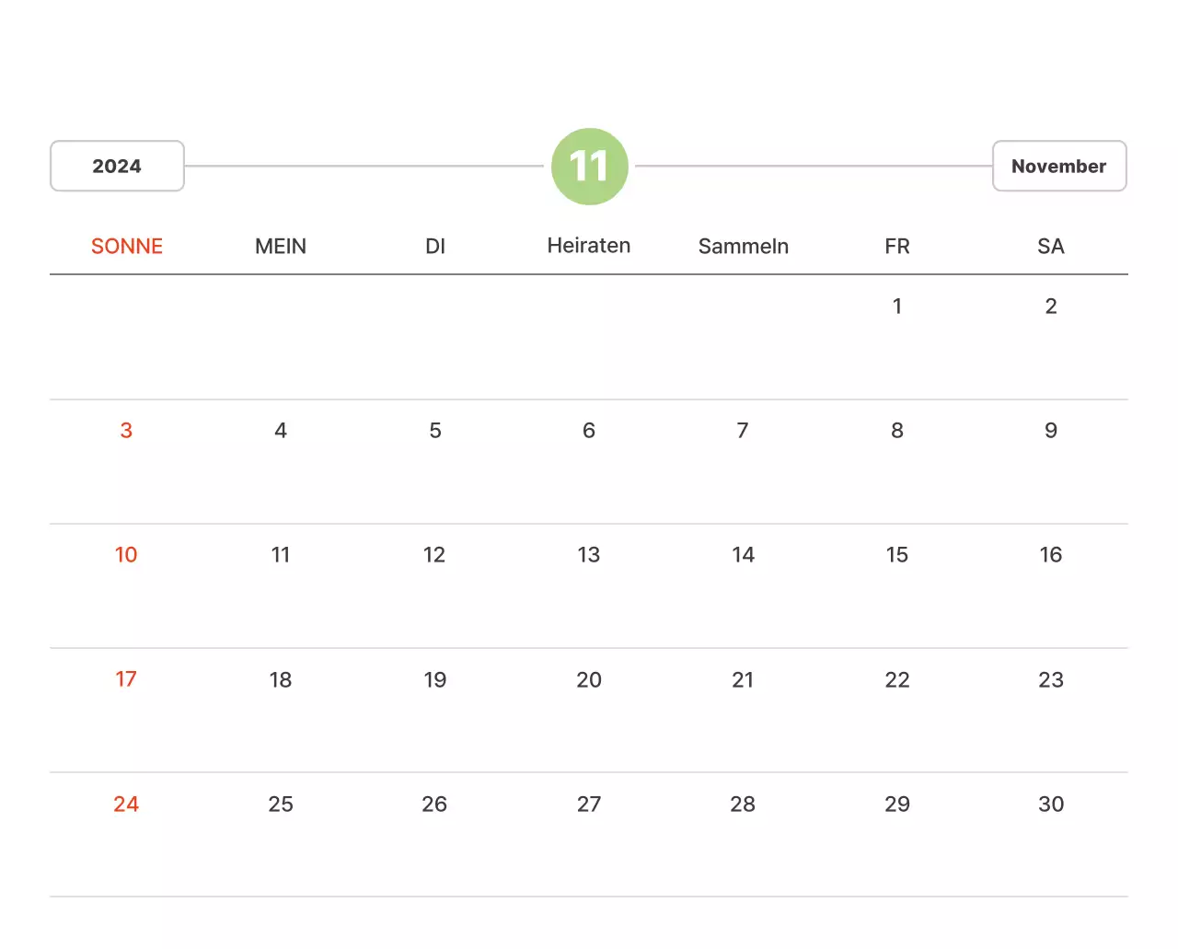Click the 2024 year box
This screenshot has height=949, width=1178.
[117, 166]
